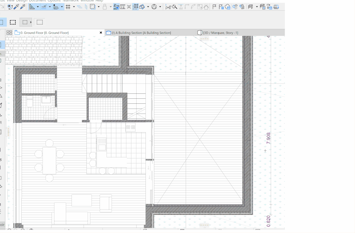Click the house-shaped roof icon
This screenshot has height=233, width=355.
pos(206,7)
